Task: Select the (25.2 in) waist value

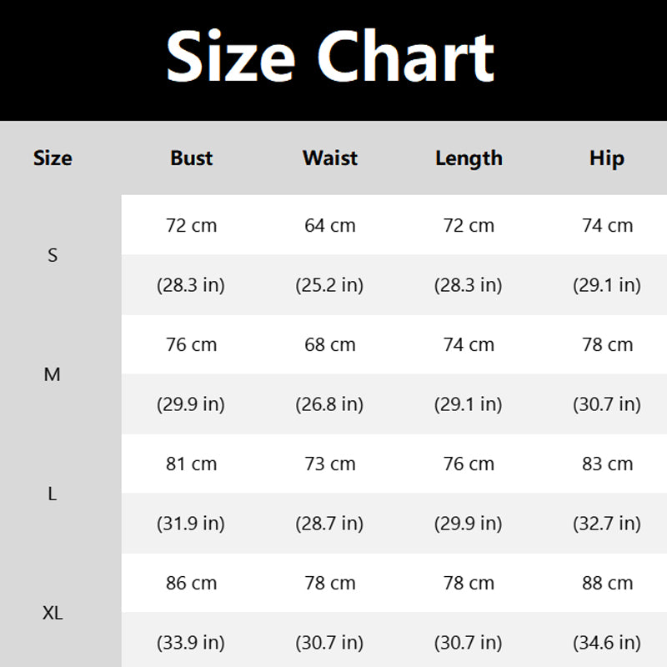Action: coord(329,285)
